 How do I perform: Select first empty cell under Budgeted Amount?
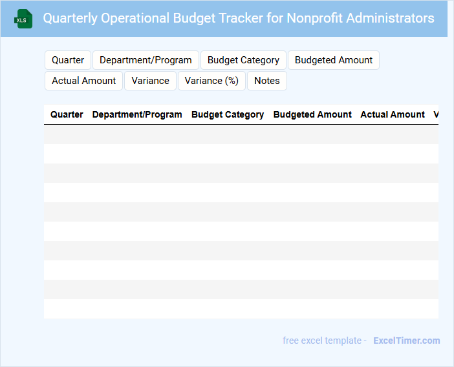tap(312, 134)
